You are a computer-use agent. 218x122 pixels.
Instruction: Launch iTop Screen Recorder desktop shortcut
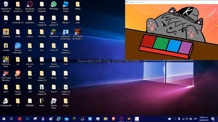[6, 76]
